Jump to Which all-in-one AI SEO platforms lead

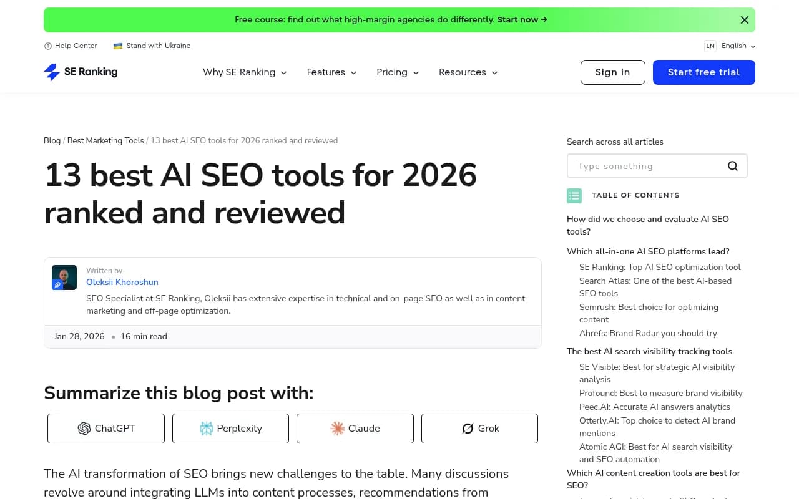pos(648,252)
